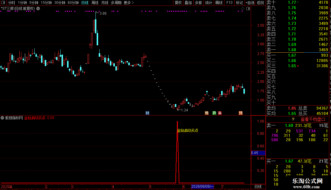Click the 卖均 1.85 average row

click(281, 108)
